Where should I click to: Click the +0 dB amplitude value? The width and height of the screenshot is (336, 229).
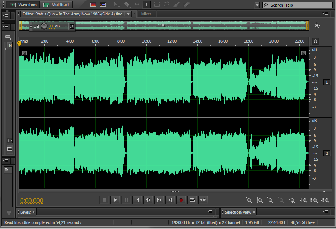(54, 26)
